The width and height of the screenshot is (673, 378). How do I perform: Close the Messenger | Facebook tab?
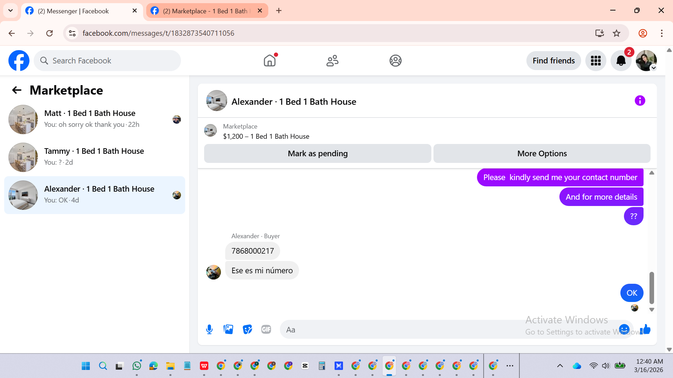[135, 11]
